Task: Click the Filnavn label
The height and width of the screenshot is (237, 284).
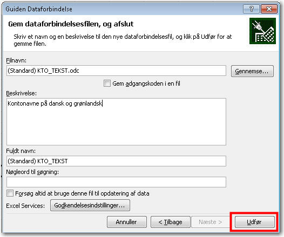Action: 16,60
